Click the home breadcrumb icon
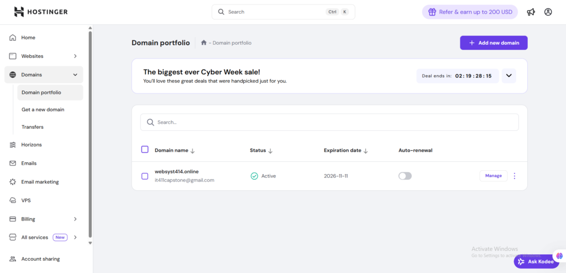 (204, 43)
